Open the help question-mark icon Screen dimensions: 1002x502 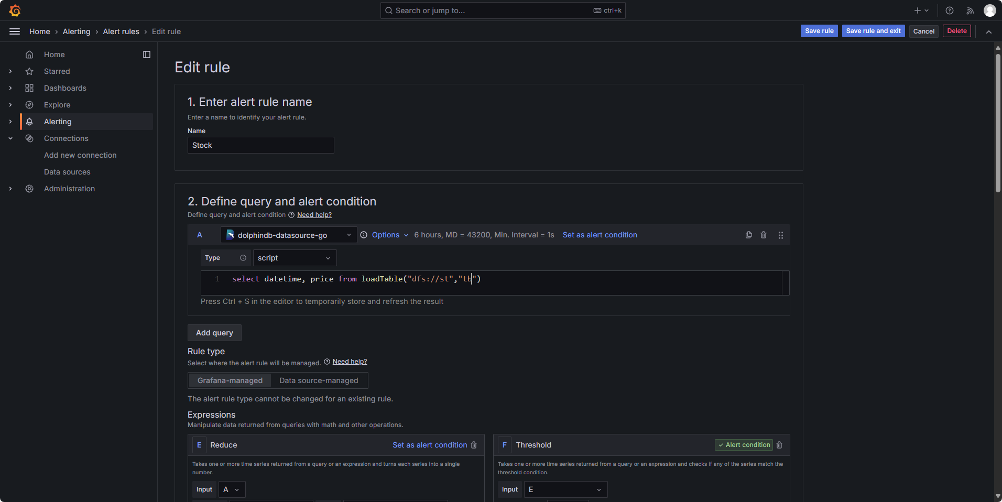click(x=949, y=10)
